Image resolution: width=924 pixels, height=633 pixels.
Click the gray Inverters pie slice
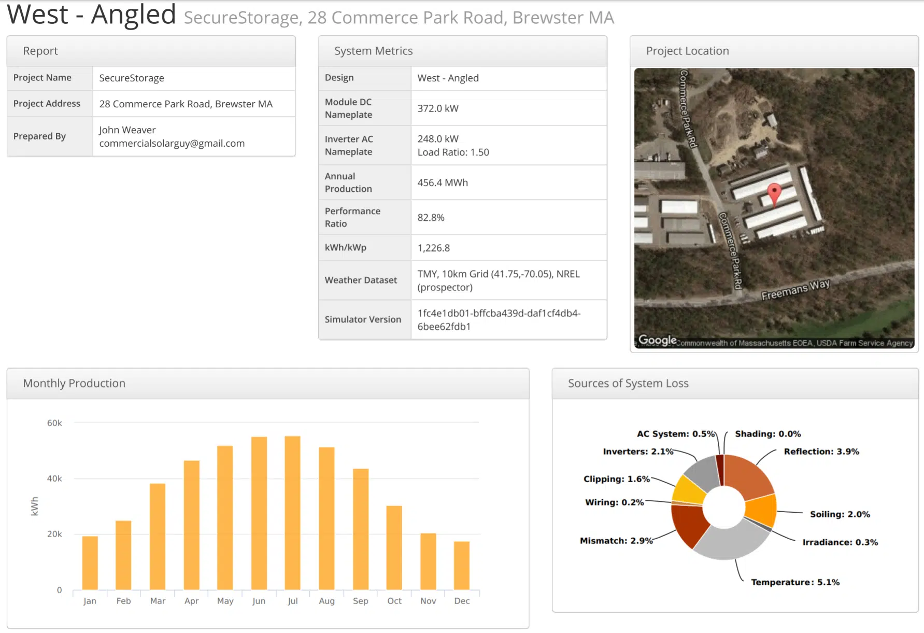pyautogui.click(x=703, y=473)
